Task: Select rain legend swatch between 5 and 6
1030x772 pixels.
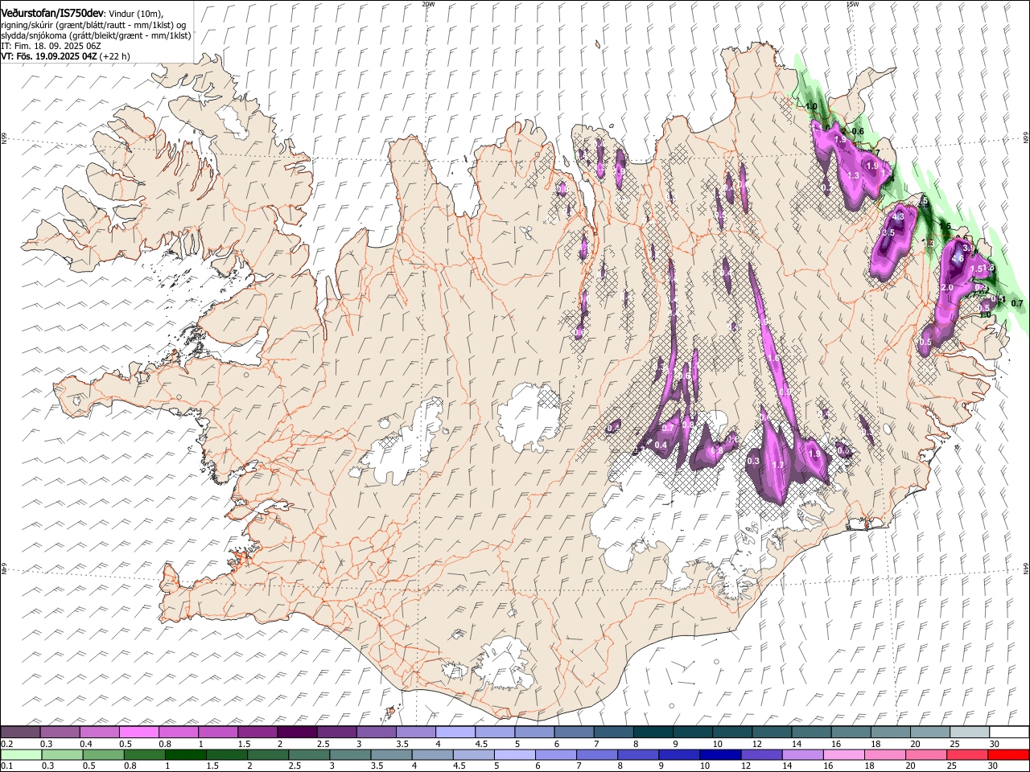Action: pos(517,754)
